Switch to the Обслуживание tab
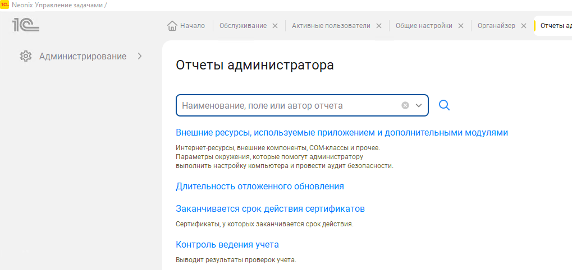This screenshot has width=572, height=270. [x=242, y=26]
